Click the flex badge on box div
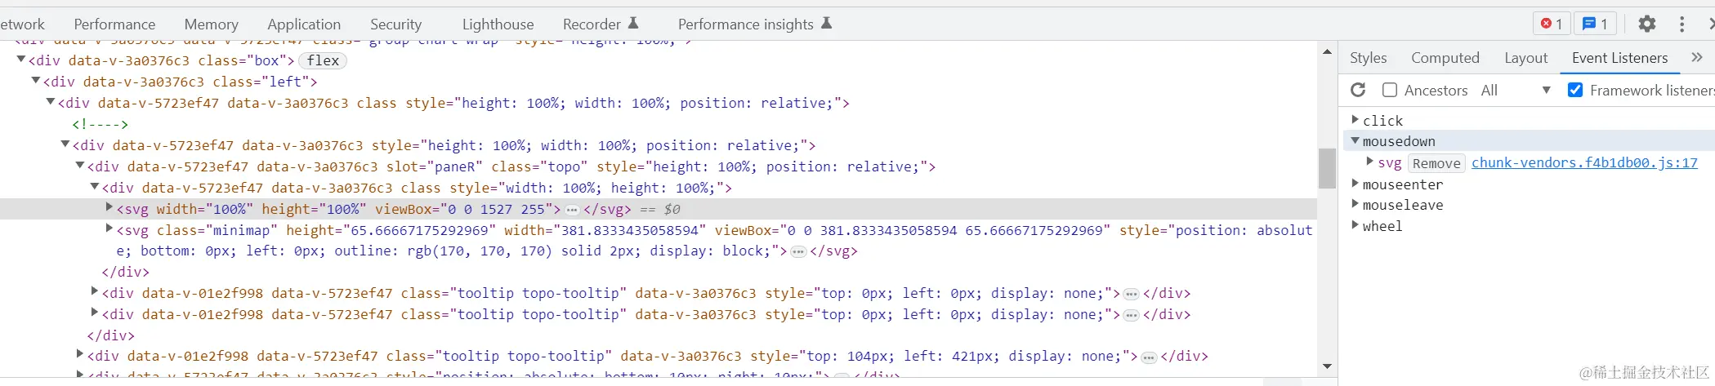This screenshot has height=386, width=1715. (x=323, y=60)
